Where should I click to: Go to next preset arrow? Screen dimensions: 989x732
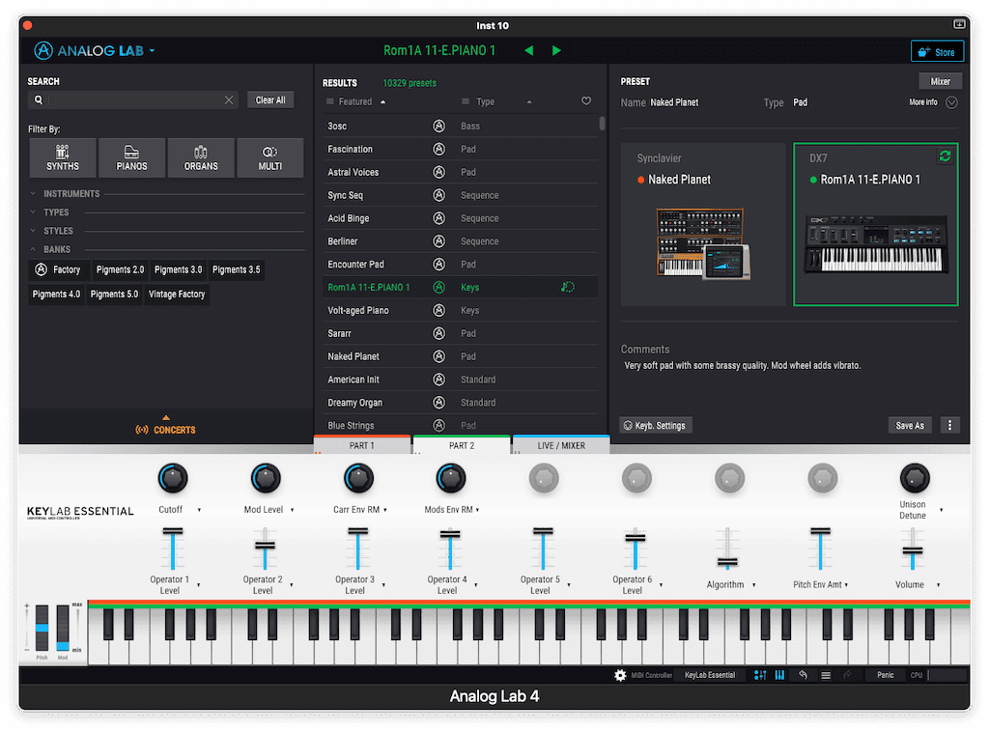(556, 50)
